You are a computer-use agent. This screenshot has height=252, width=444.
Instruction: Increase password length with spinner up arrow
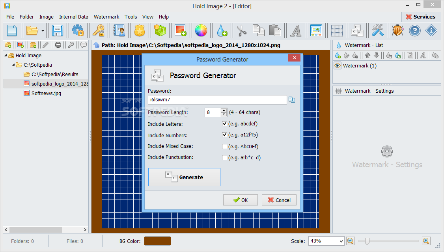click(x=224, y=110)
